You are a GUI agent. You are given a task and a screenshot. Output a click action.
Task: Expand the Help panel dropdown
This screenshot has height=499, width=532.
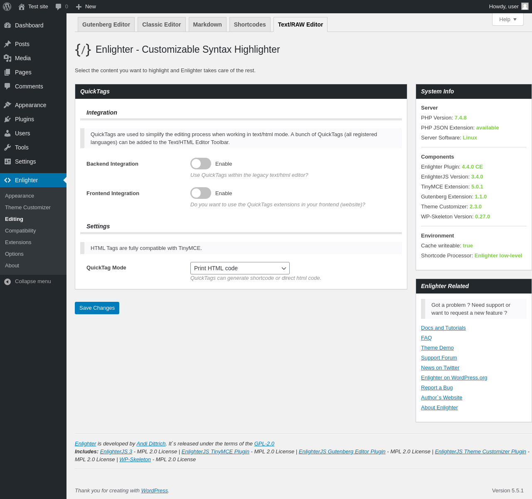[507, 20]
